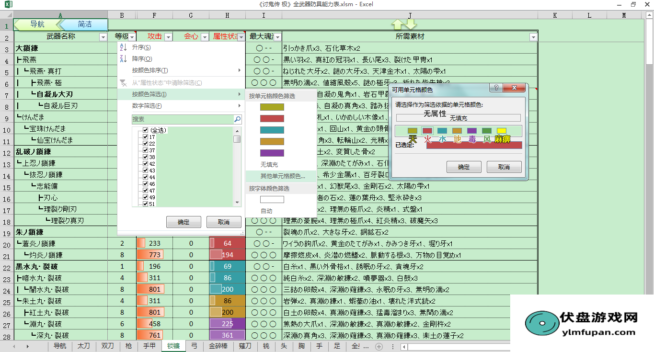Filter by olive cell color in submenu
The image size is (654, 352).
(x=272, y=107)
